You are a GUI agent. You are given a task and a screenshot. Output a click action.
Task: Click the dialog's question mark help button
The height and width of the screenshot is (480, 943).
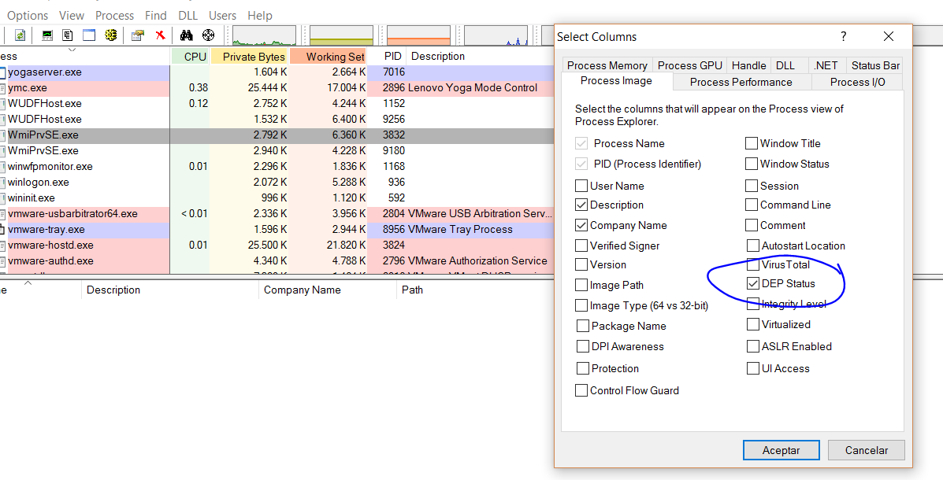pos(844,36)
